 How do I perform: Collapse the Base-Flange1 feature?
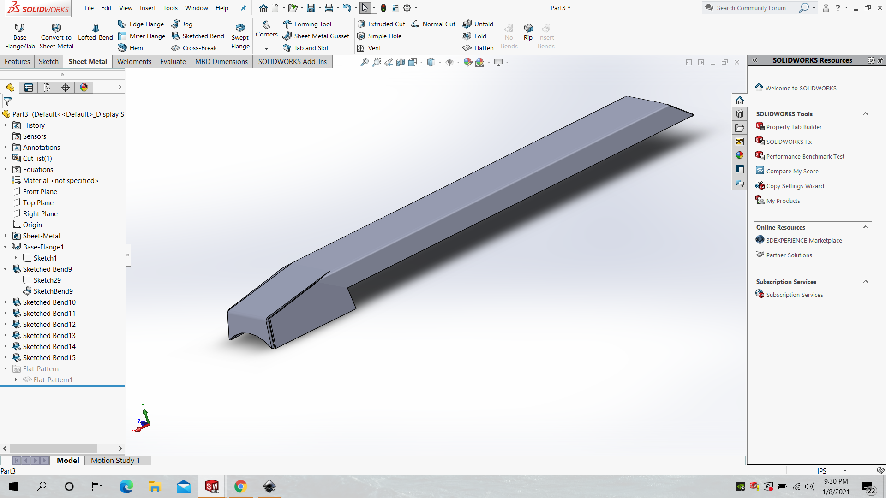[6, 247]
